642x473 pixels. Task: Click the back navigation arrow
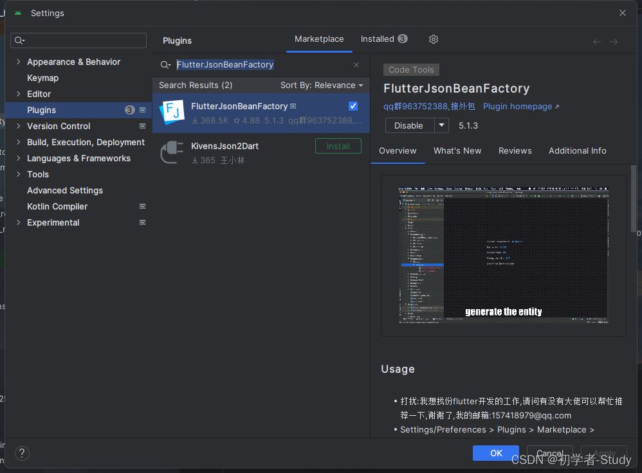(x=597, y=41)
